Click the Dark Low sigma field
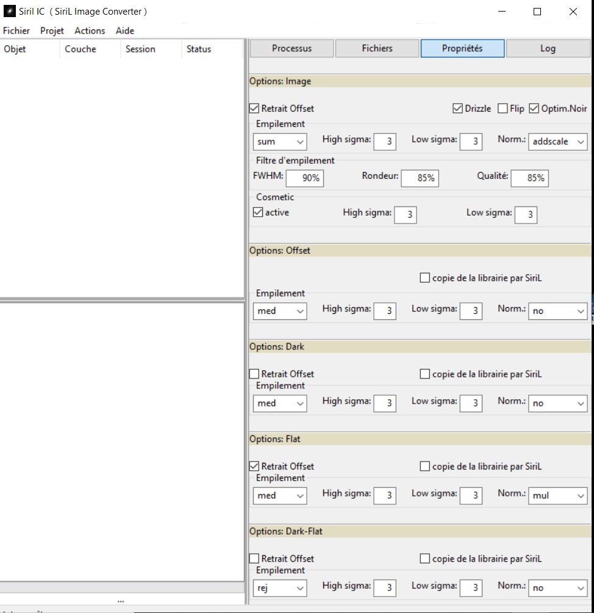Viewport: 594px width, 613px height. [471, 404]
